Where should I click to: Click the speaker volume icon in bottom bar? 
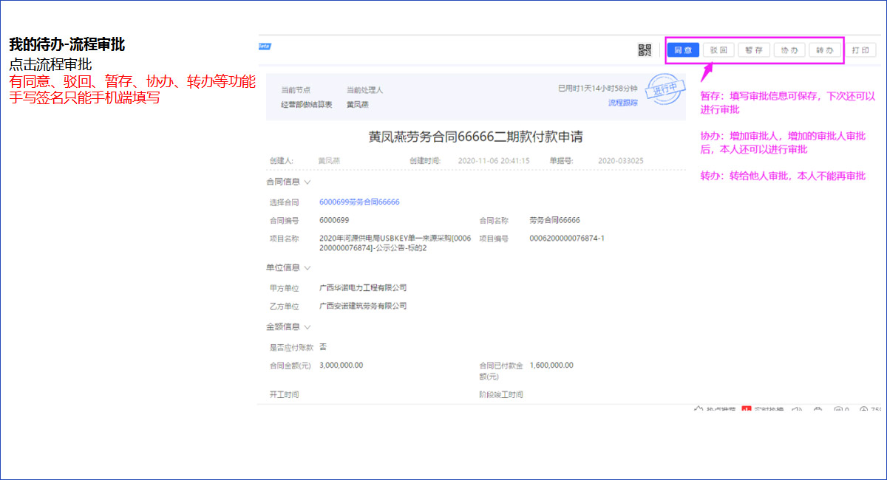[x=797, y=410]
